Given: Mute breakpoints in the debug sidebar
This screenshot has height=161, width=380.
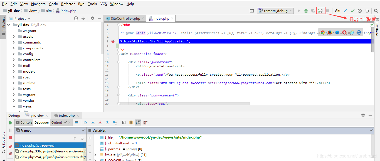Looking at the screenshot, I should point(10,154).
